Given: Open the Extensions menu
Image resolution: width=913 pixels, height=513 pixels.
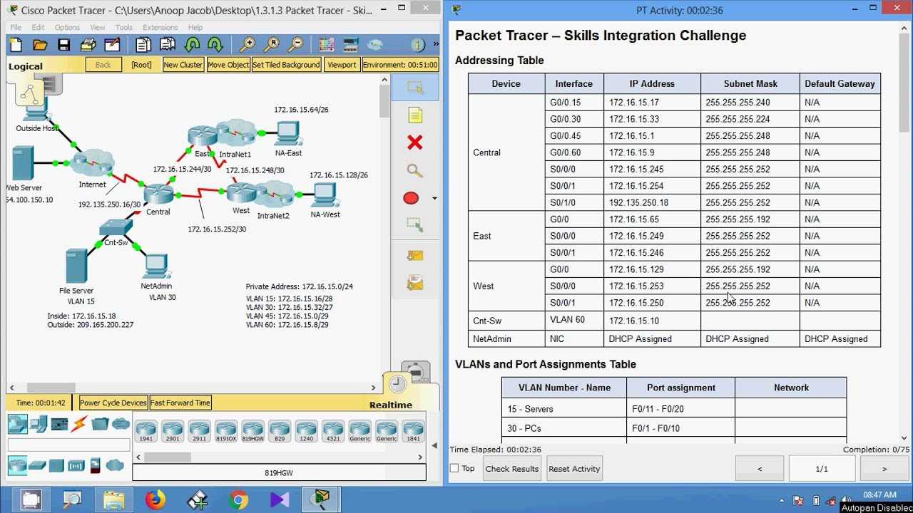Looking at the screenshot, I should 160,28.
